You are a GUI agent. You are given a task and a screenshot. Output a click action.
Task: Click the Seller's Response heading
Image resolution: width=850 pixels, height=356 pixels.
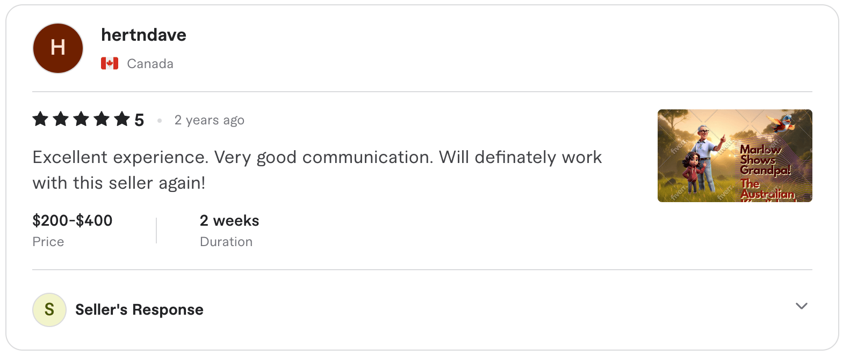[x=139, y=309]
